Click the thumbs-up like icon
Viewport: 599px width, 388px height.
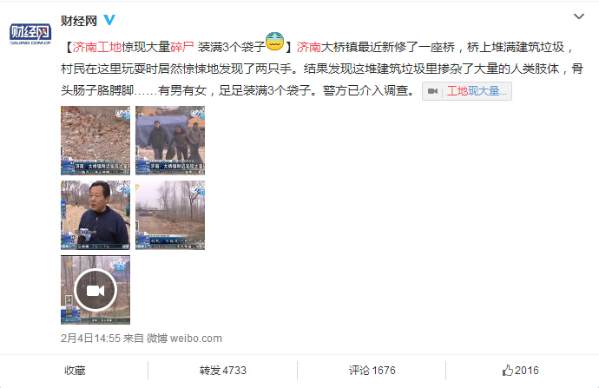pyautogui.click(x=507, y=371)
